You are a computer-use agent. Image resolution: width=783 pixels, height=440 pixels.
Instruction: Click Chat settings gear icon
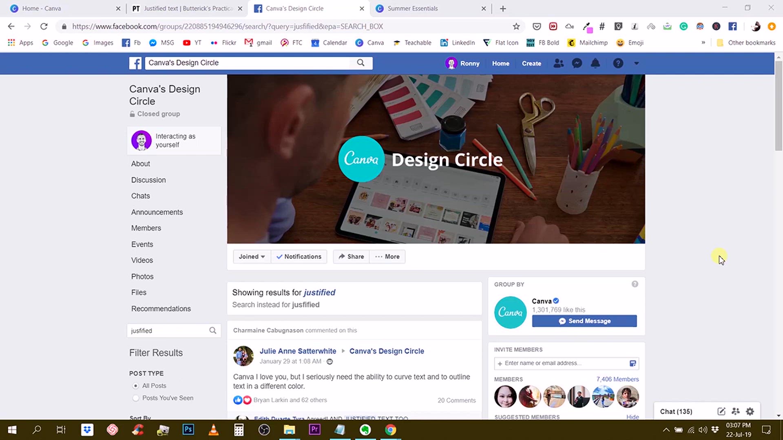(x=750, y=411)
